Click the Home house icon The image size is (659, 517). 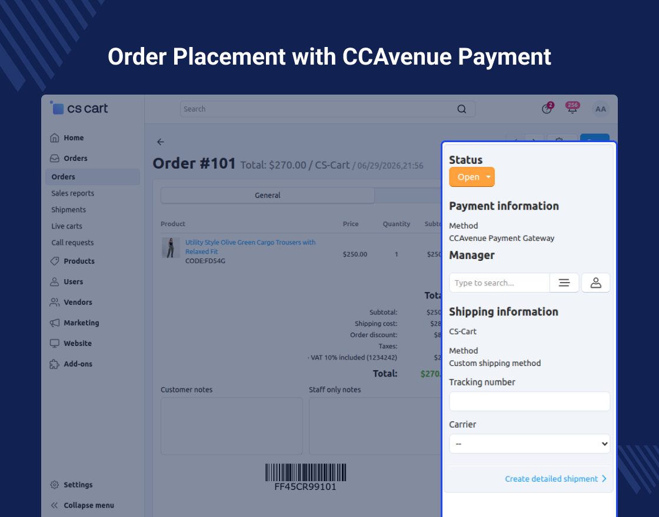(x=54, y=137)
